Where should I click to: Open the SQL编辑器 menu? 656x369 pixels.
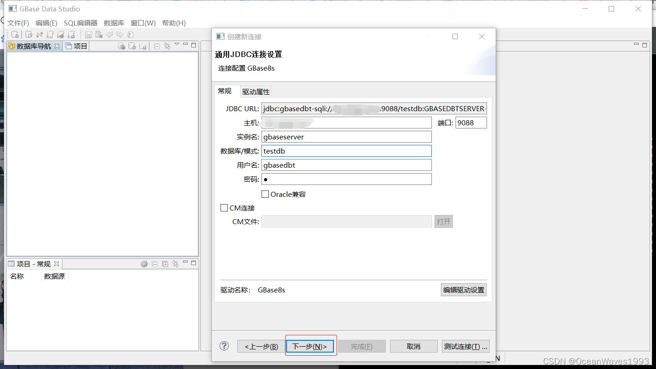(81, 23)
